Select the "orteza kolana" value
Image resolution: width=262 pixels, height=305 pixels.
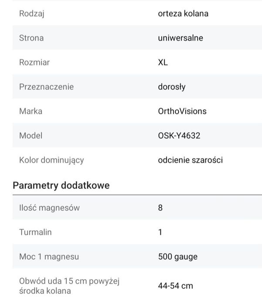click(183, 14)
